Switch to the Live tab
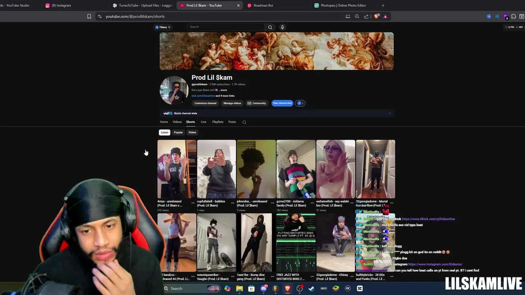This screenshot has width=525, height=295. (x=203, y=122)
